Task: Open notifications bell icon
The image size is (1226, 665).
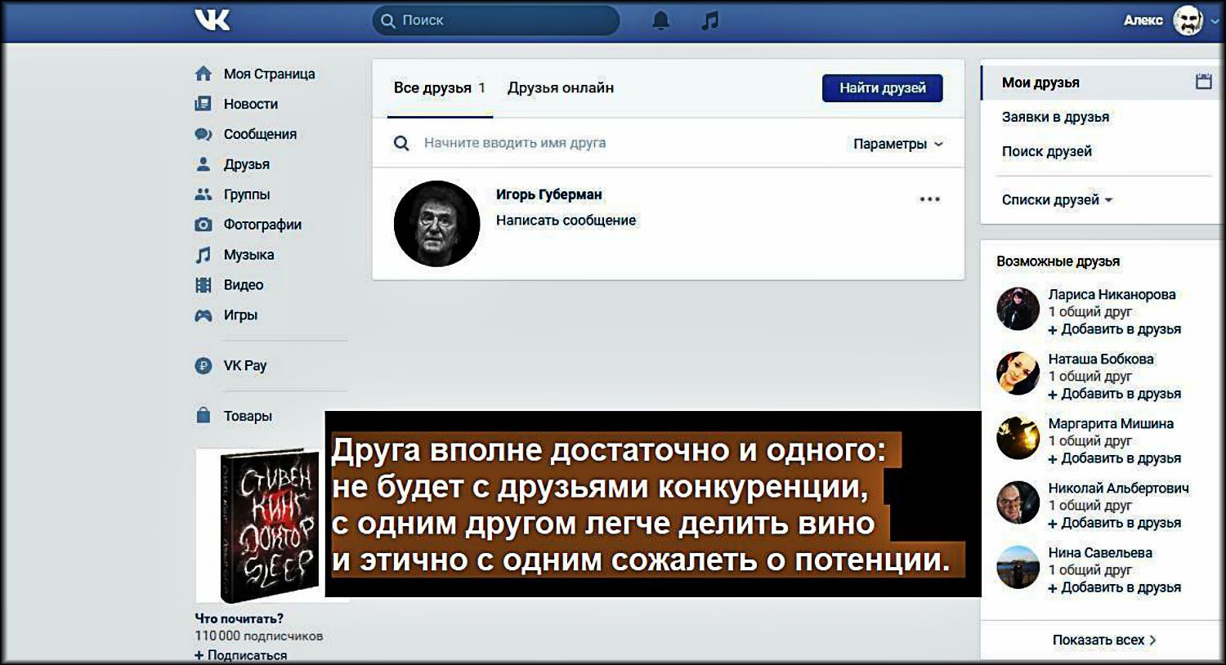Action: point(660,20)
